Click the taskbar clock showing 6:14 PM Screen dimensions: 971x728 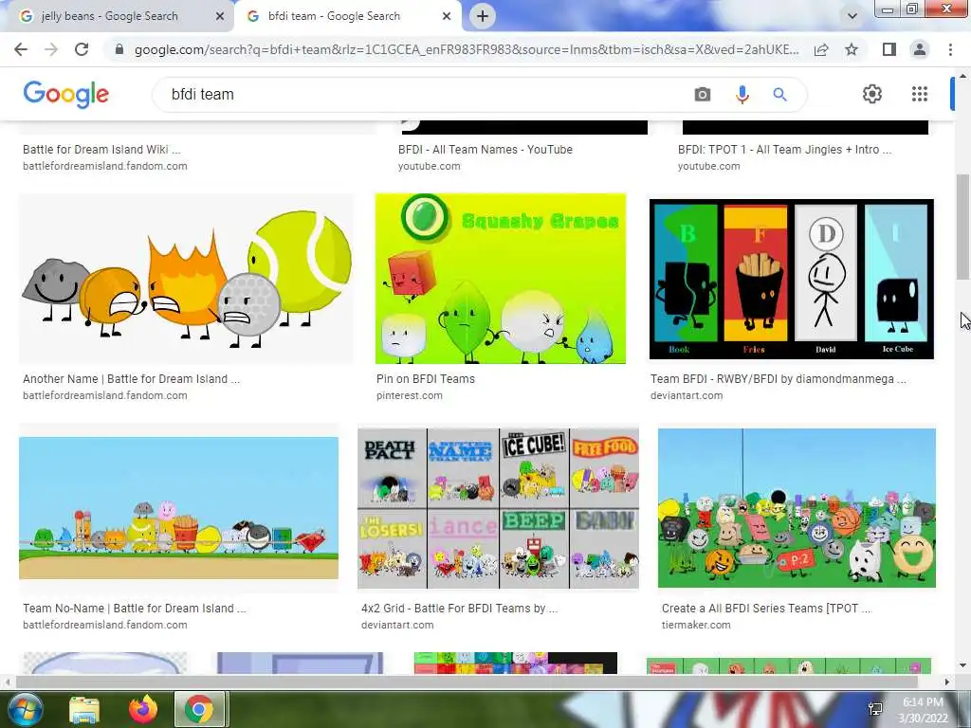pyautogui.click(x=924, y=710)
